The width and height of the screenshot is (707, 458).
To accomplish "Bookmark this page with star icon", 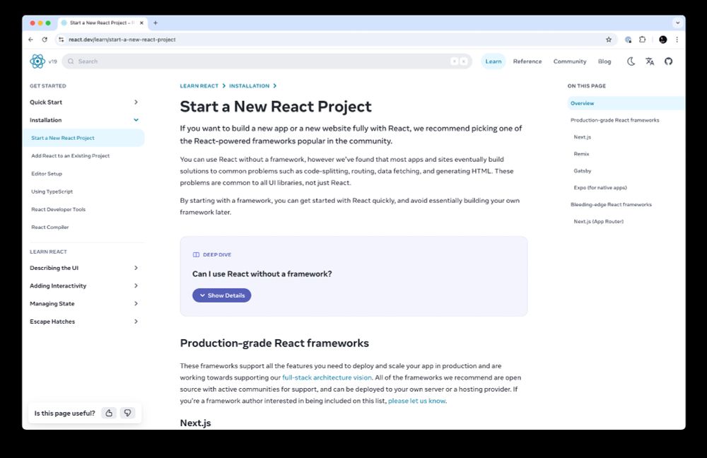I will pos(609,40).
